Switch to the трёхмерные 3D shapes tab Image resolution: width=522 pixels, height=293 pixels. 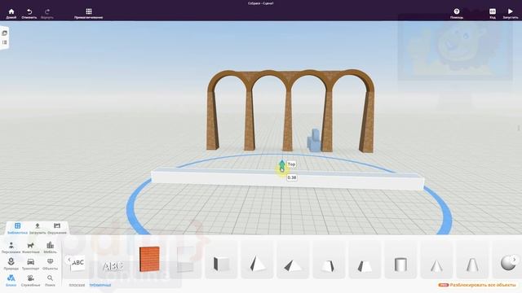click(x=100, y=286)
